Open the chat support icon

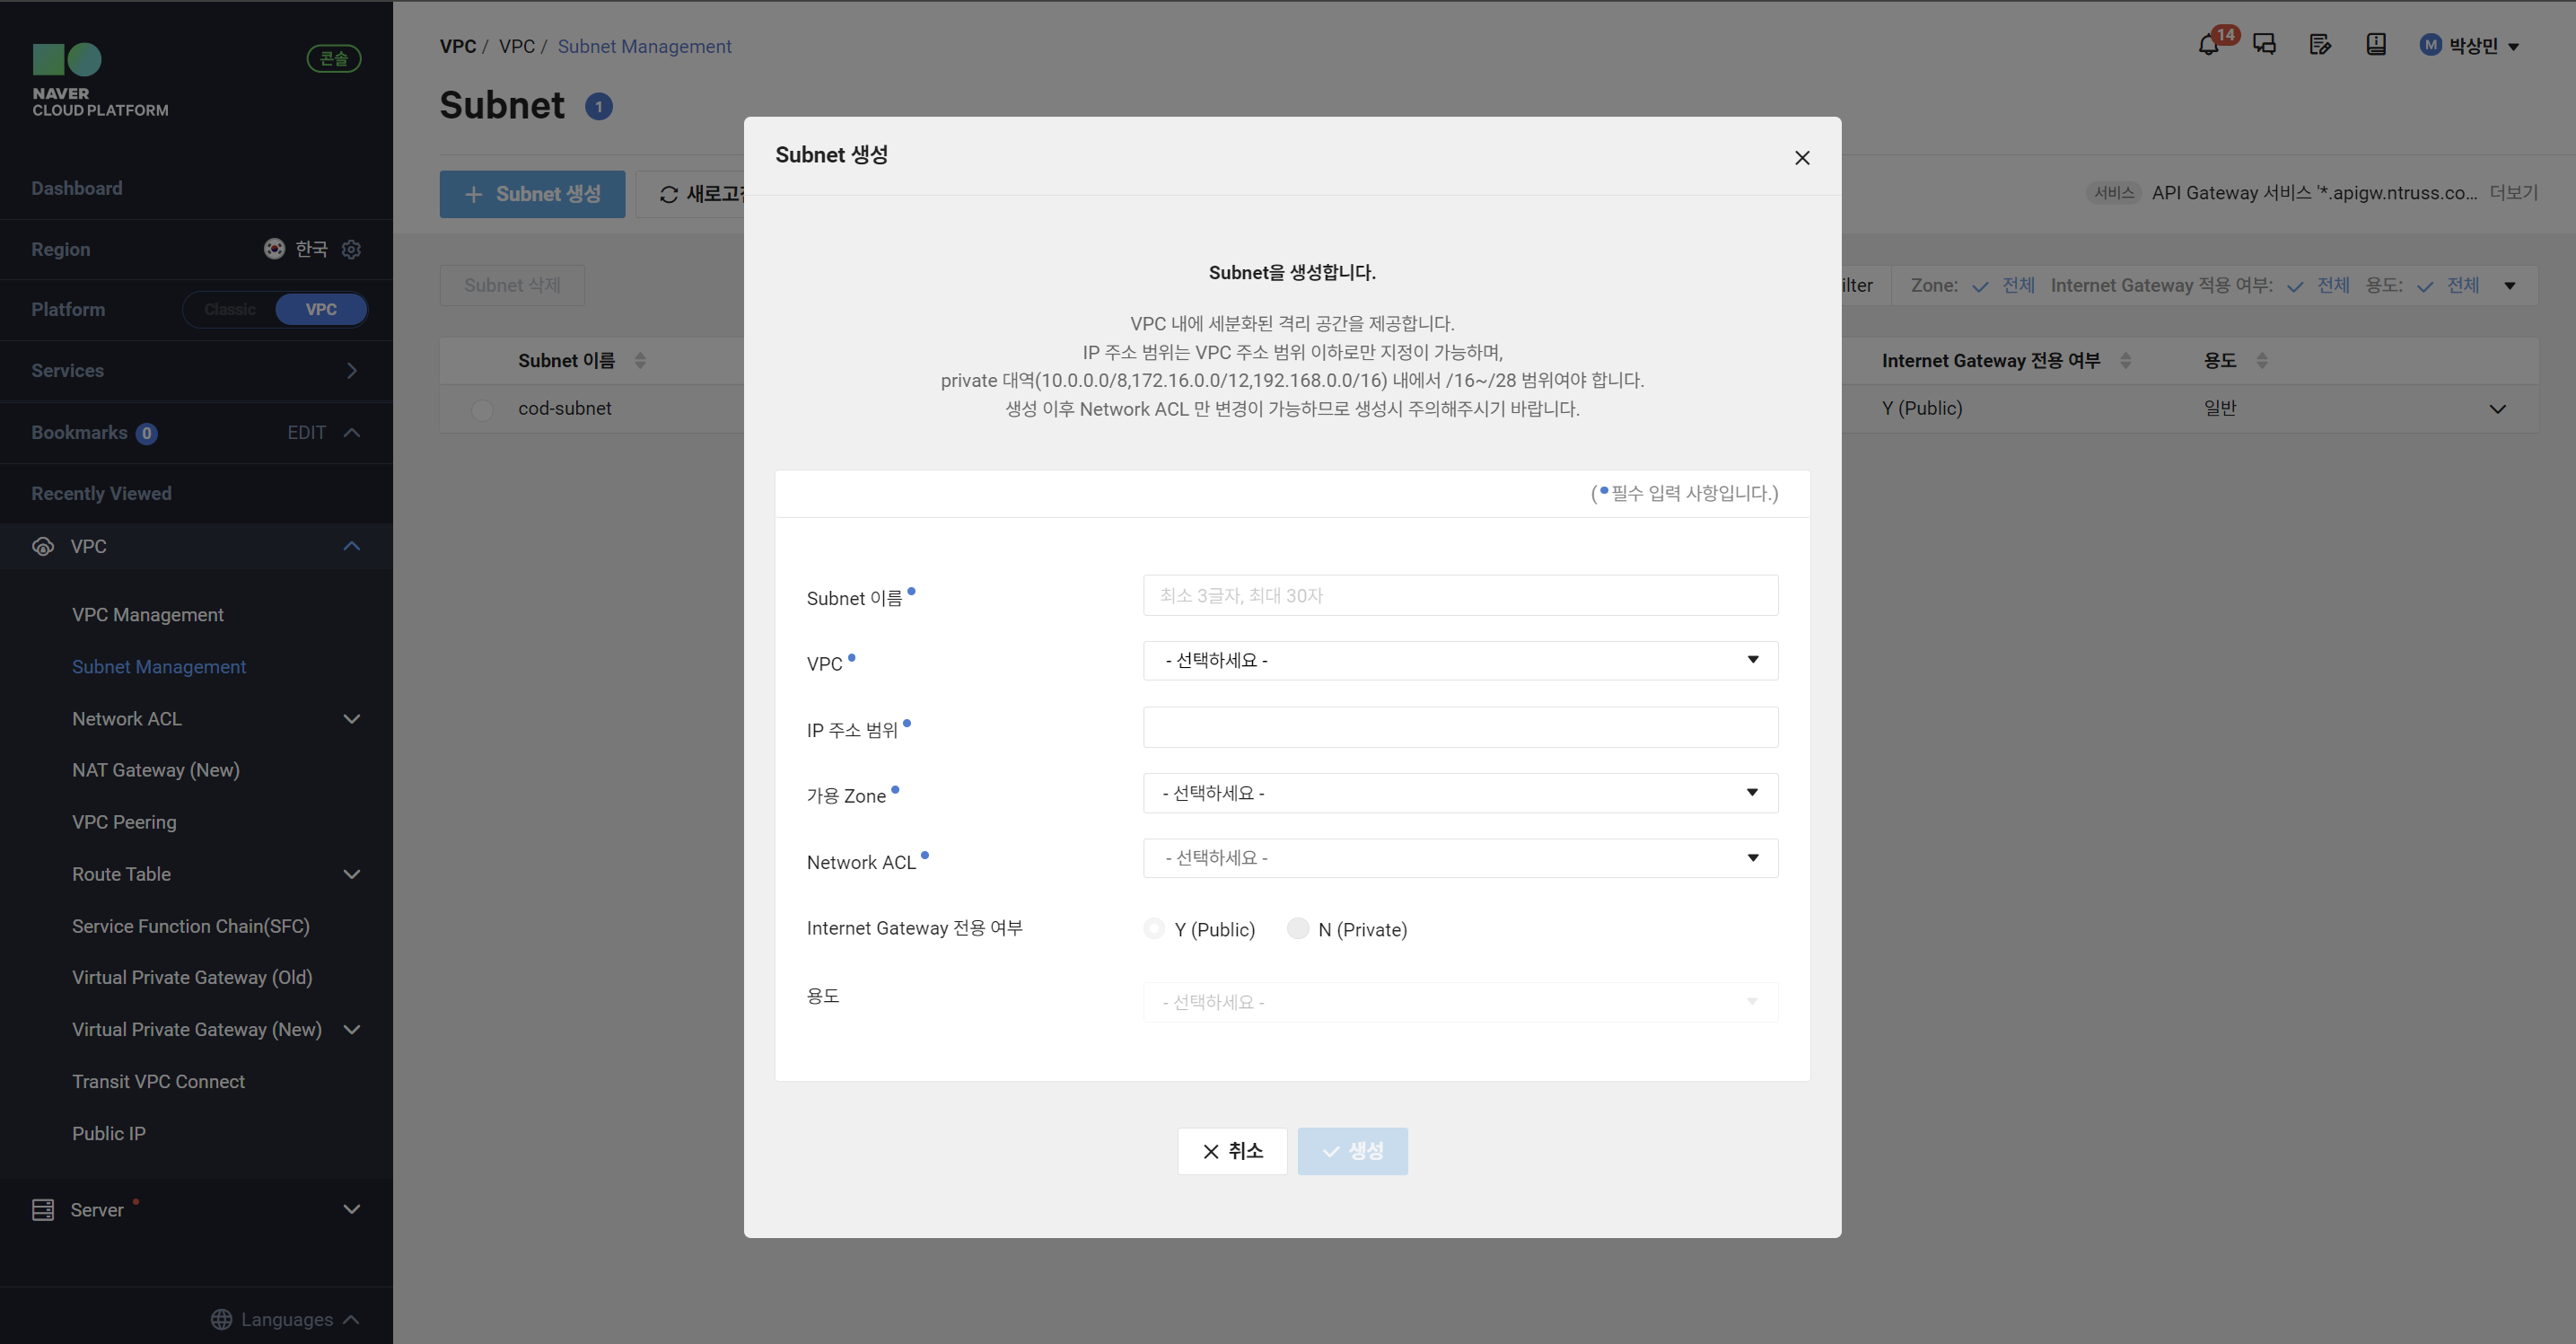[2264, 45]
